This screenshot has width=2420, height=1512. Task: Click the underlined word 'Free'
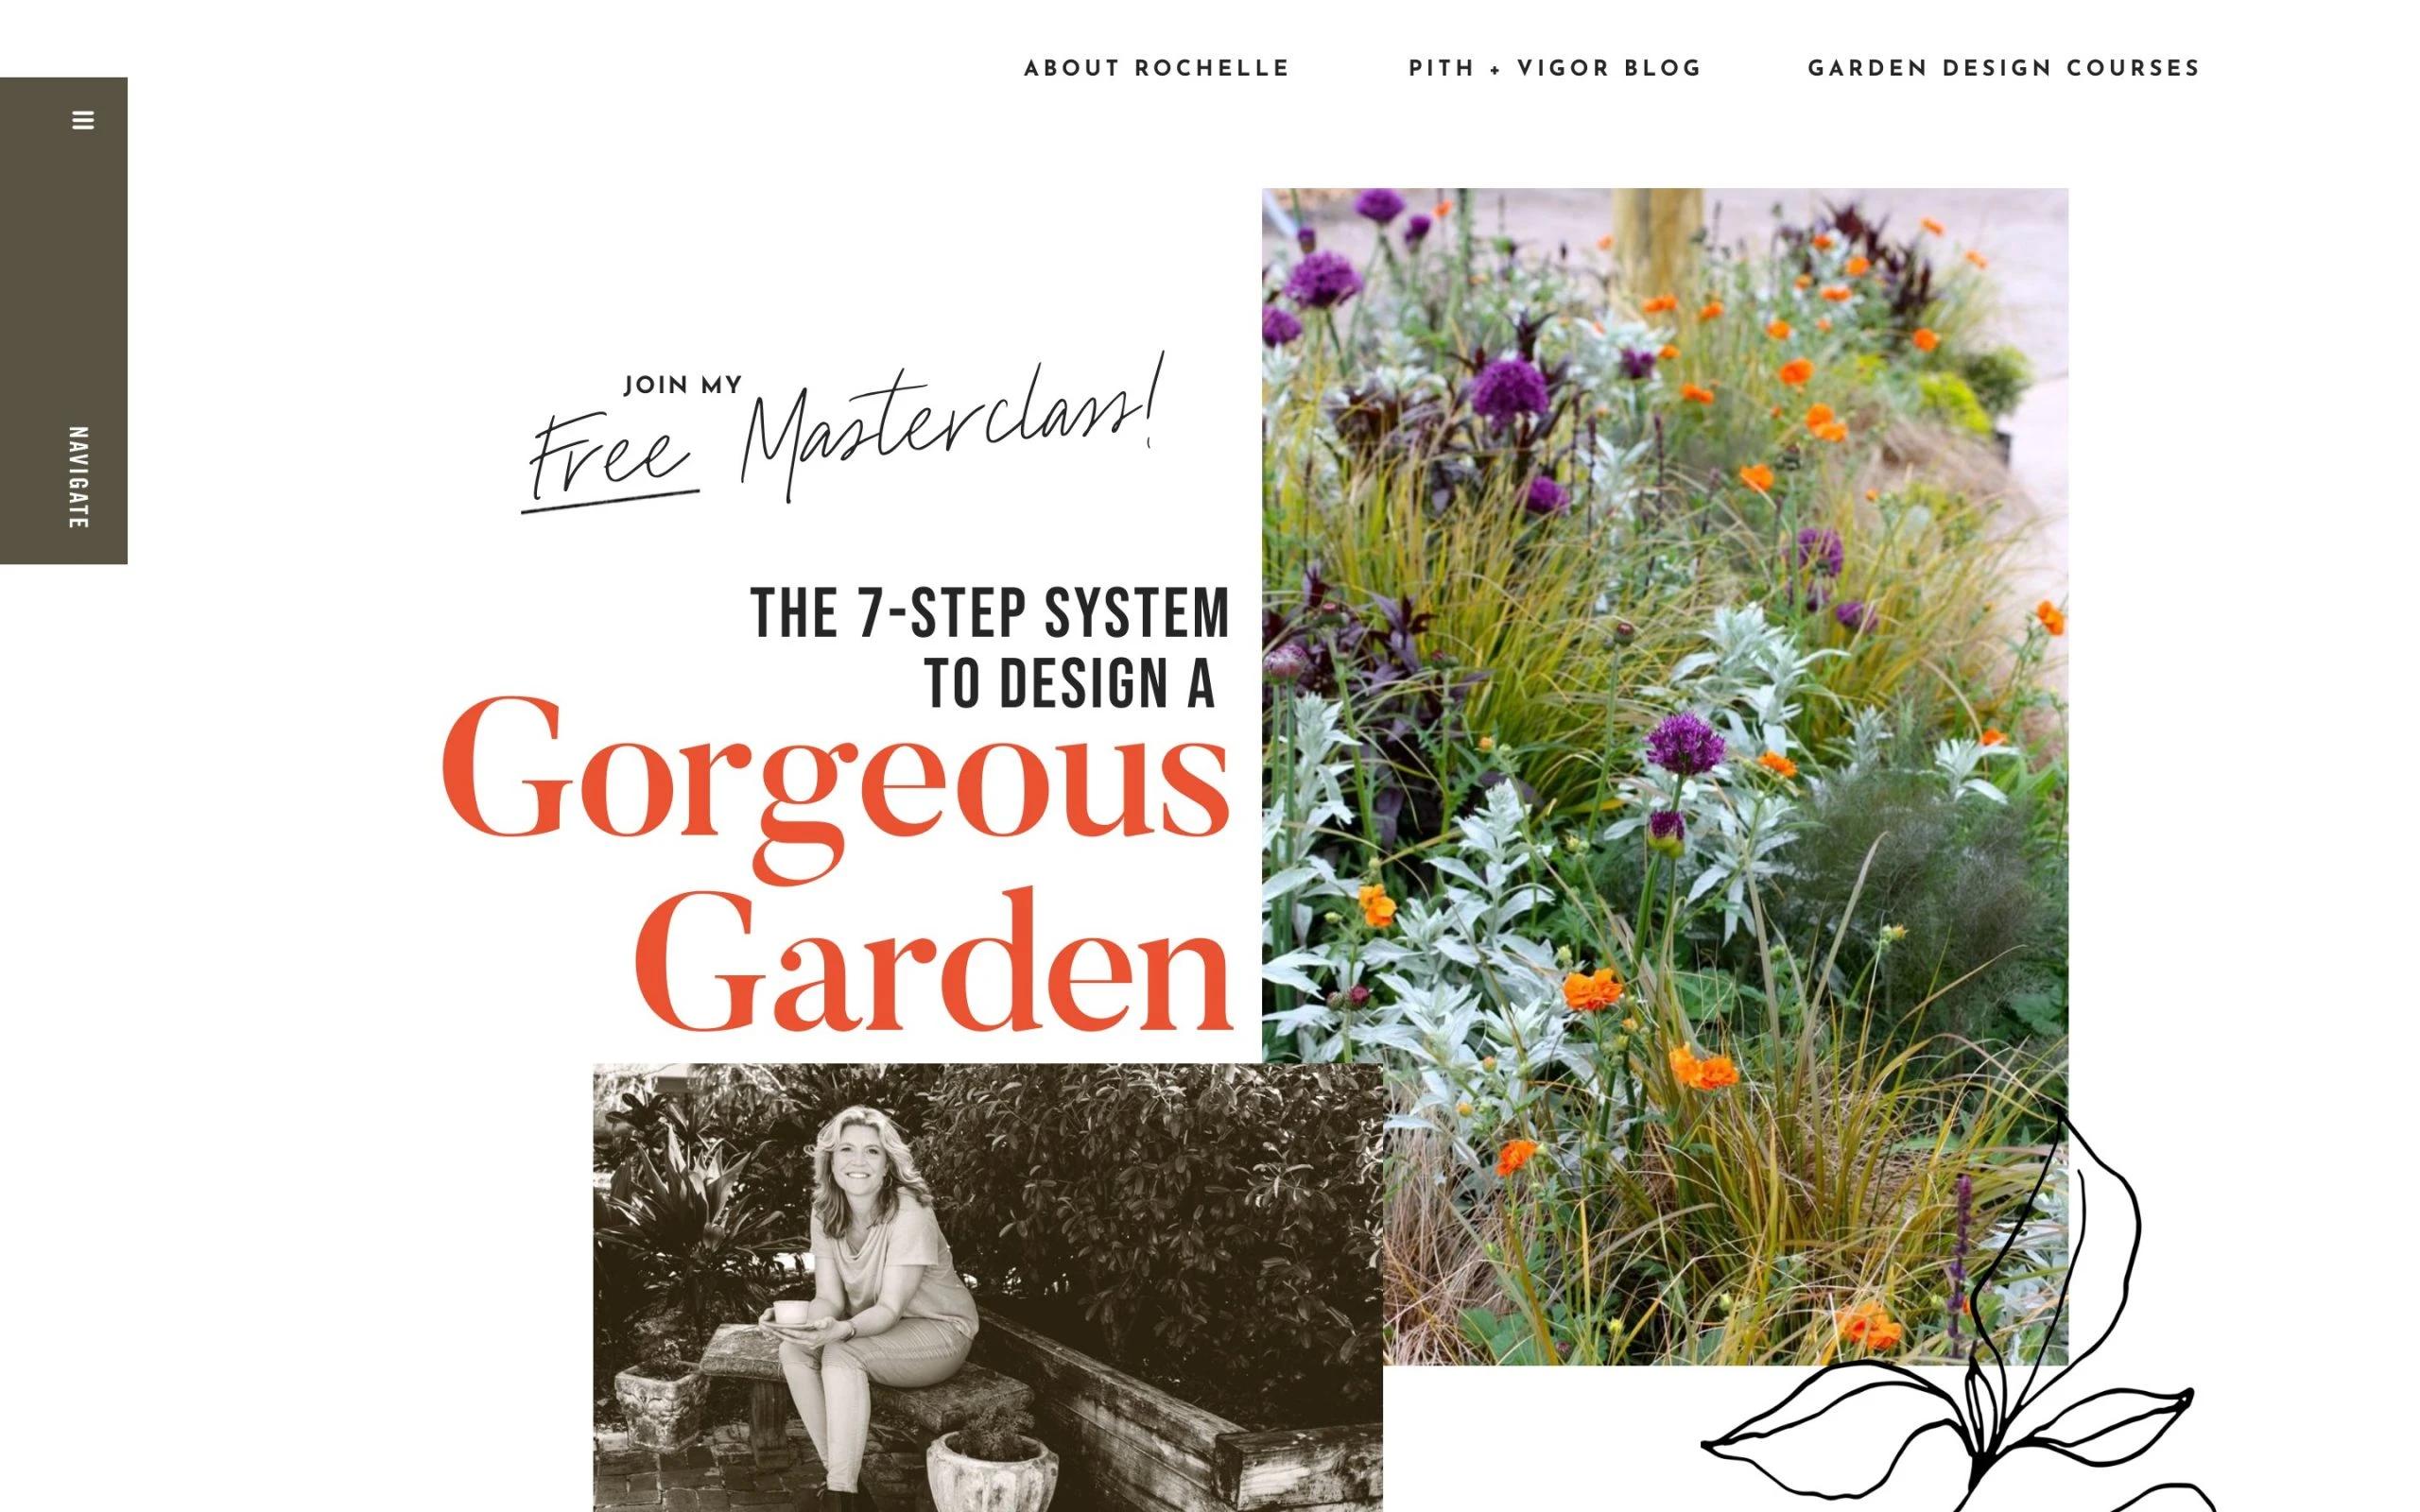609,460
